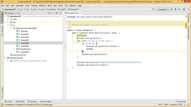The height and width of the screenshot is (107, 191).
Task: Open the Build menu
Action: pyautogui.click(x=50, y=6)
